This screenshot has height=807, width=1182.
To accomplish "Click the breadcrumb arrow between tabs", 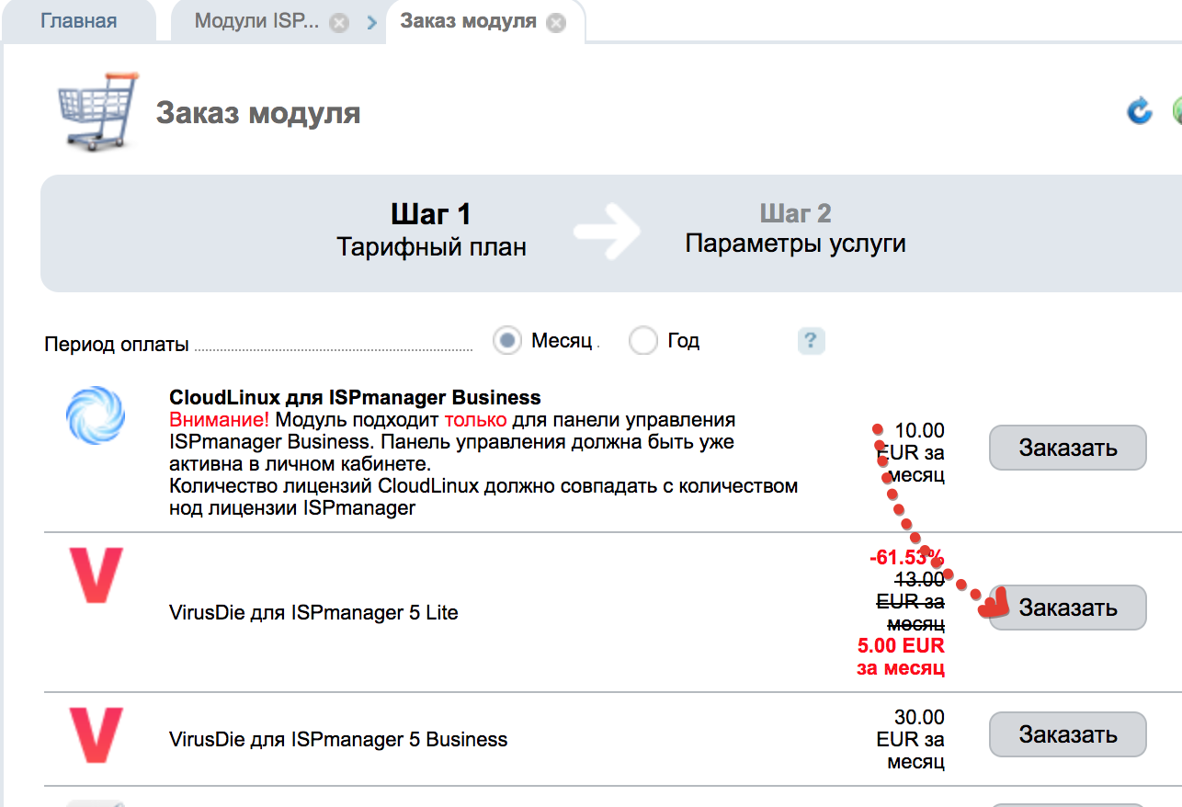I will point(372,23).
